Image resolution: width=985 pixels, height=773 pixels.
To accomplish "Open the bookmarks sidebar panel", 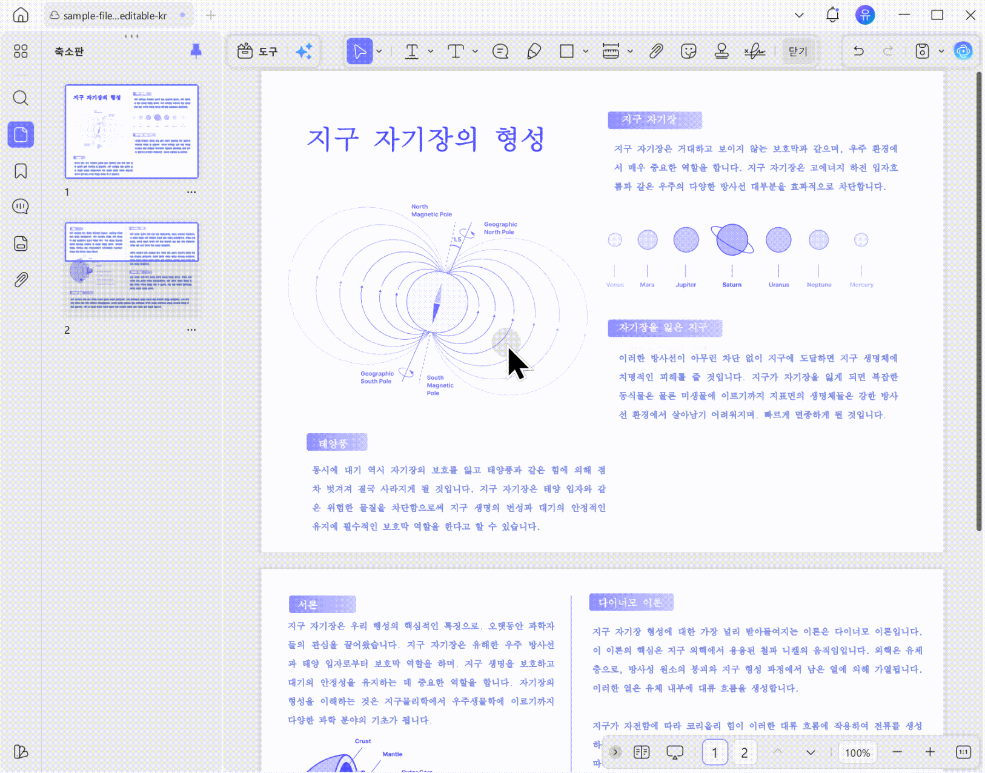I will click(x=21, y=171).
